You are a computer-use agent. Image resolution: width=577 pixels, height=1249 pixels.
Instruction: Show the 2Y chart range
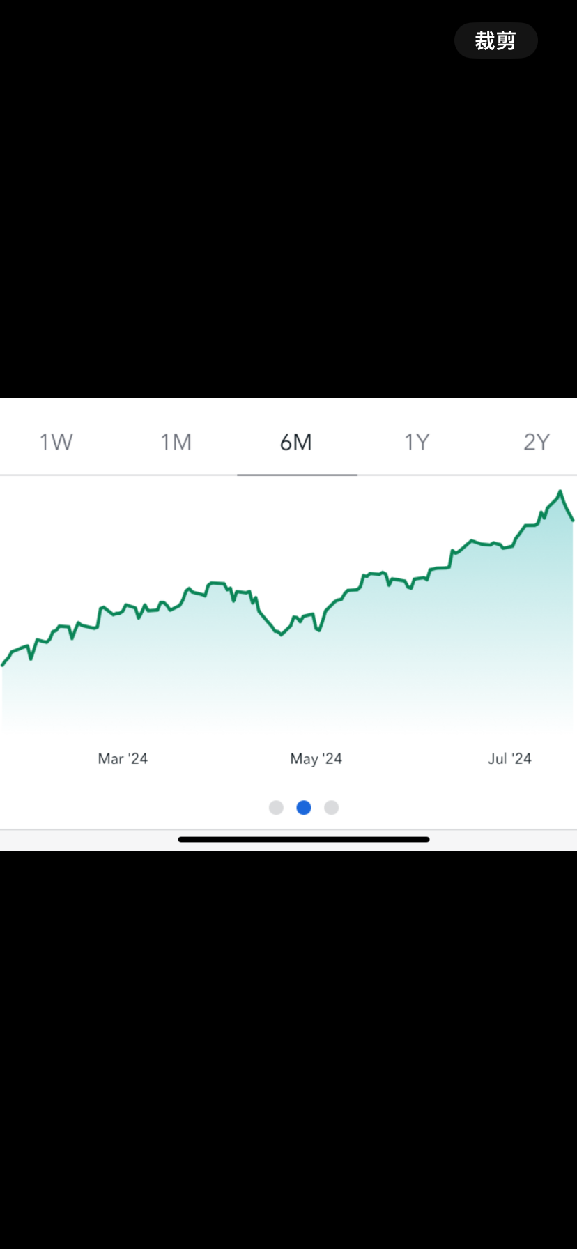coord(537,442)
